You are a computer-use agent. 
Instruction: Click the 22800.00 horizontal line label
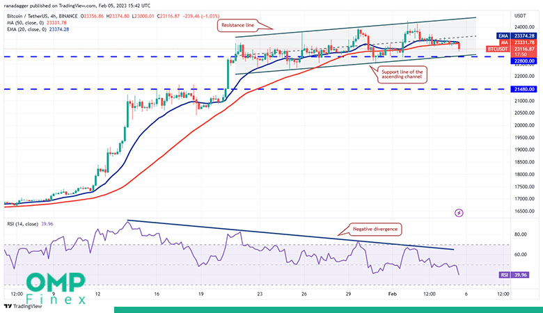(524, 61)
